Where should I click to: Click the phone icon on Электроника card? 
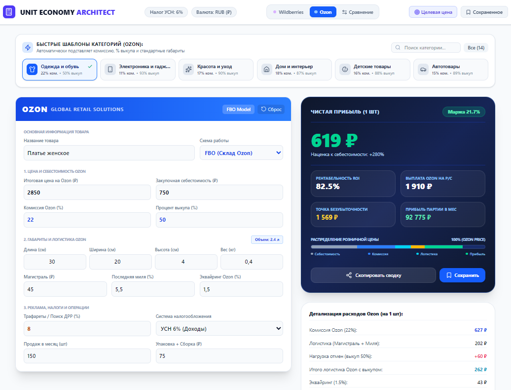click(x=110, y=70)
